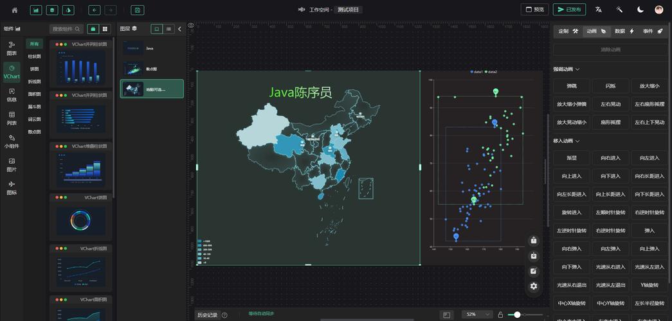Screen dimensions: 672x321
Task: Click the language translation icon
Action: pos(598,10)
